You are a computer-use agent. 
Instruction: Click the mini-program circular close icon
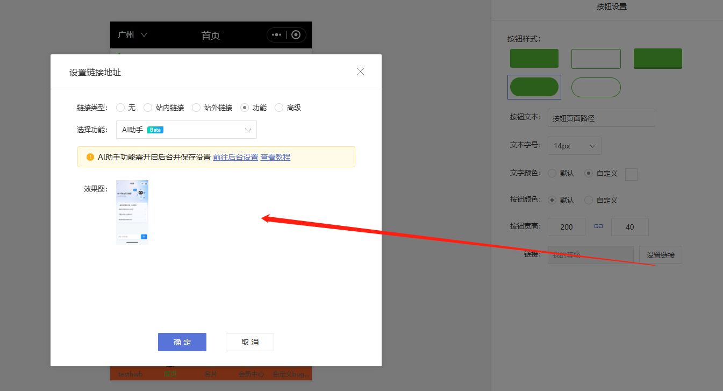coord(296,35)
